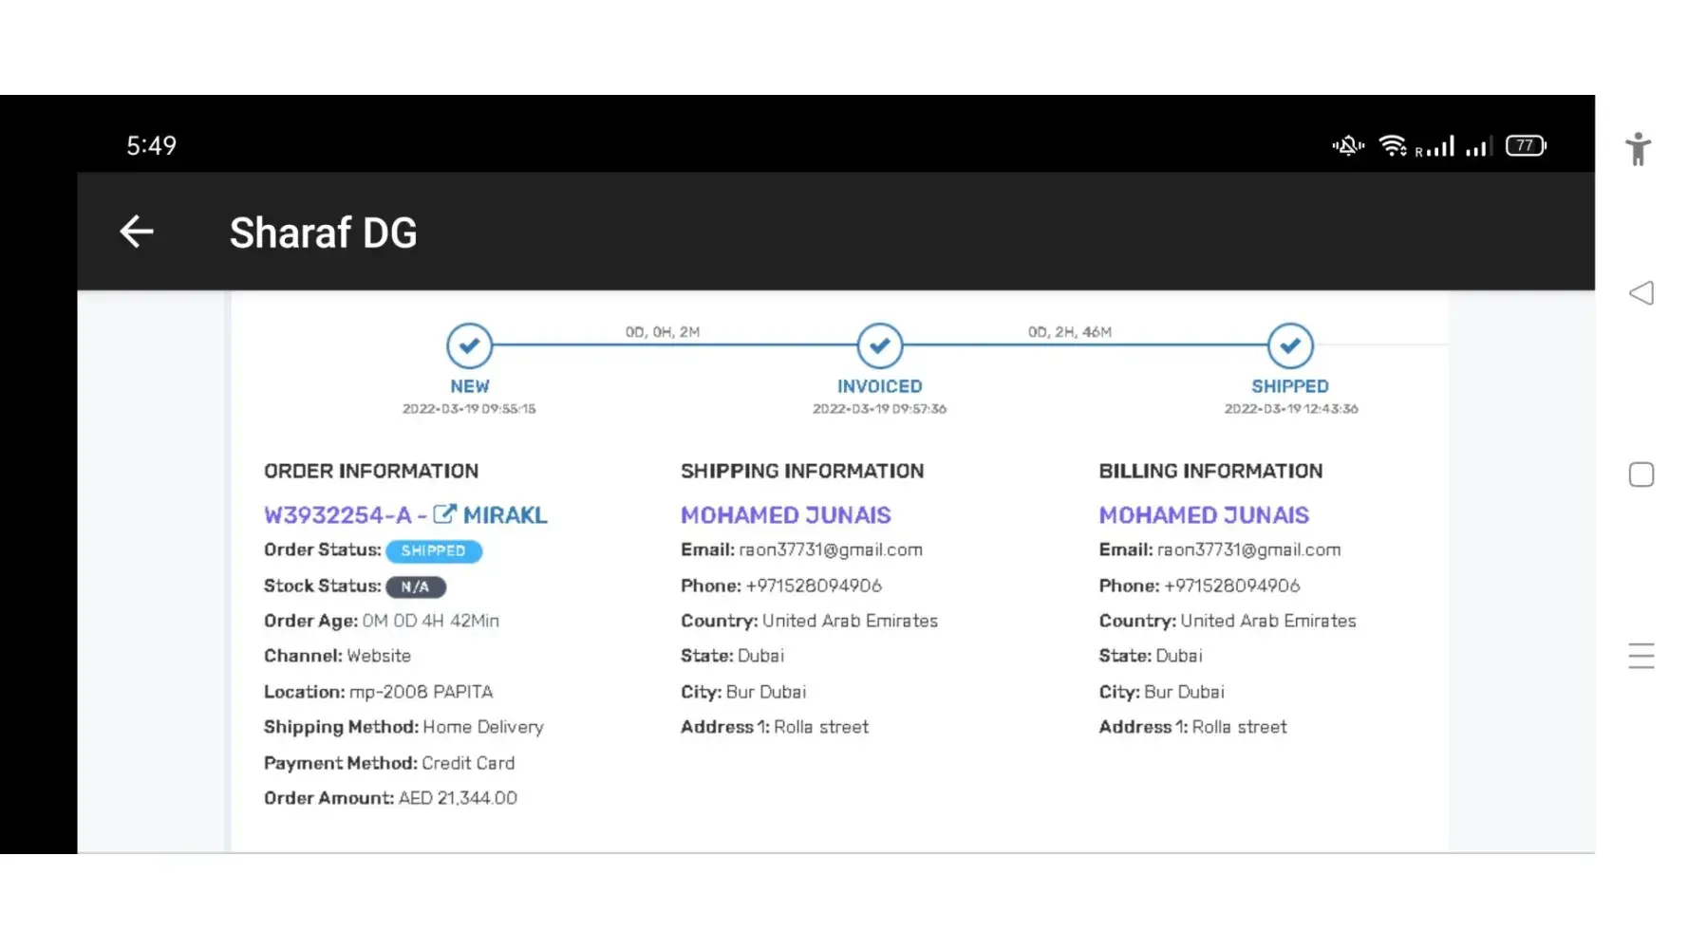Select the billing phone +971528094906
The height and width of the screenshot is (949, 1688).
[1232, 586]
